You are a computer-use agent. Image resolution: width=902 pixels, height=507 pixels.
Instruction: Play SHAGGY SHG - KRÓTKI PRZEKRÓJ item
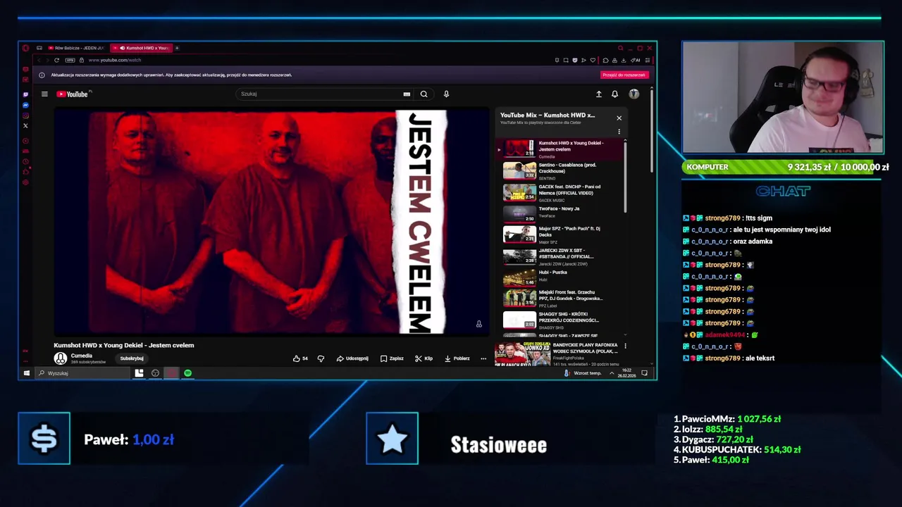(x=560, y=320)
